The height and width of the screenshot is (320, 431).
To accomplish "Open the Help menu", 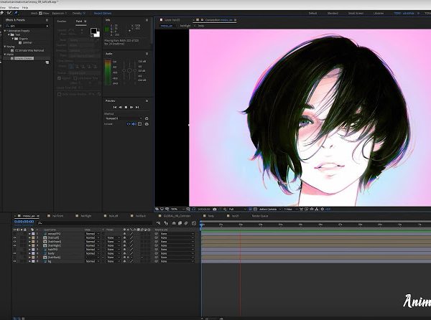I will coord(25,8).
